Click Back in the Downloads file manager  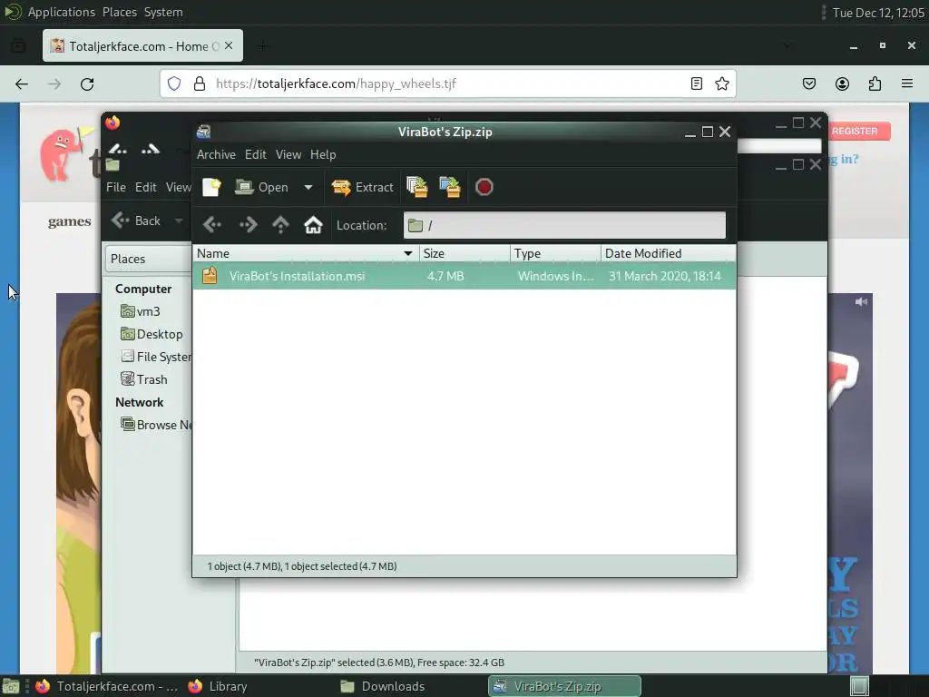pyautogui.click(x=136, y=221)
